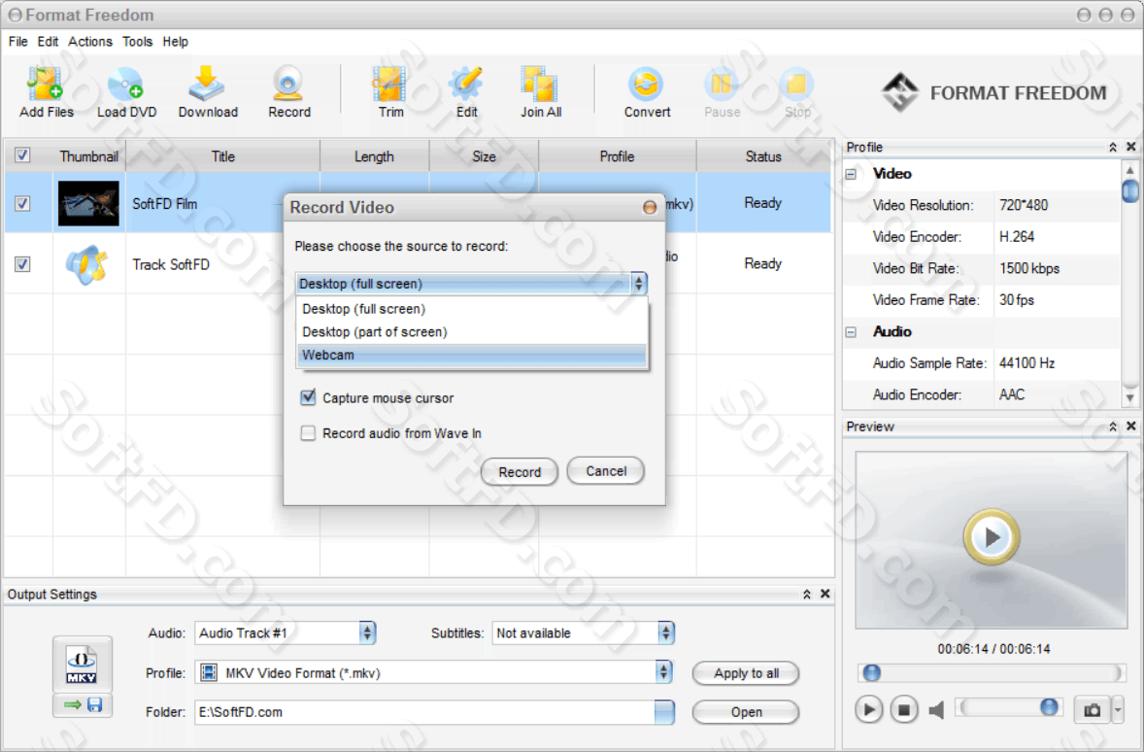Collapse the Output Settings panel chevron

pos(807,595)
